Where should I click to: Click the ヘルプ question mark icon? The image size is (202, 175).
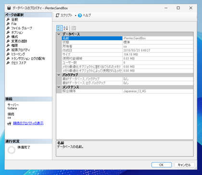pyautogui.click(x=80, y=15)
